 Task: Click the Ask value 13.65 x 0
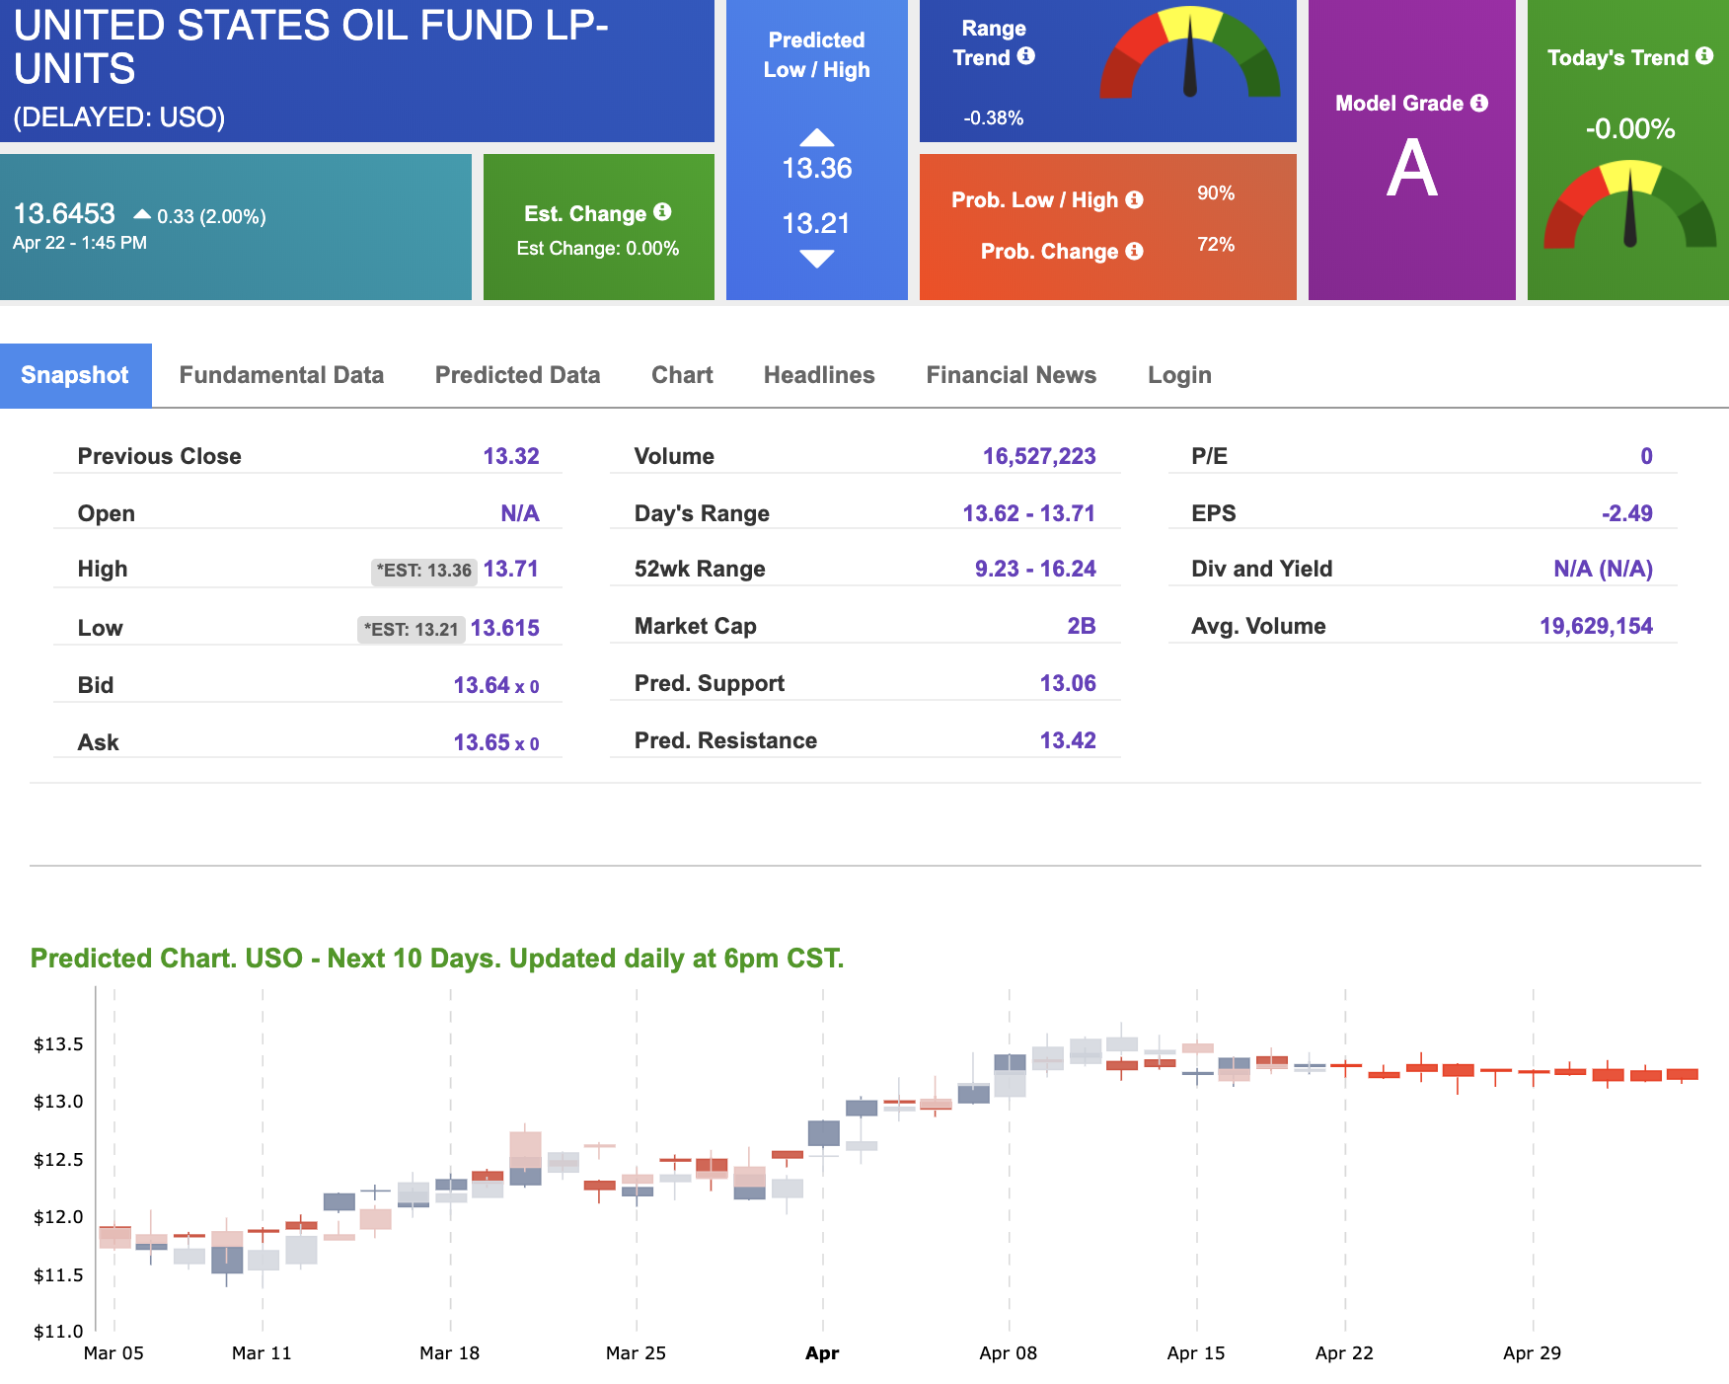496,742
